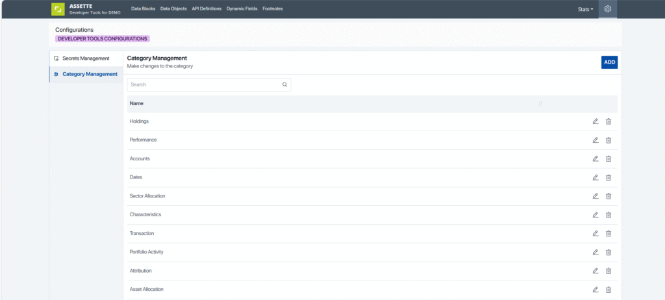Open the Data Blocks menu
This screenshot has height=300, width=665.
[144, 9]
